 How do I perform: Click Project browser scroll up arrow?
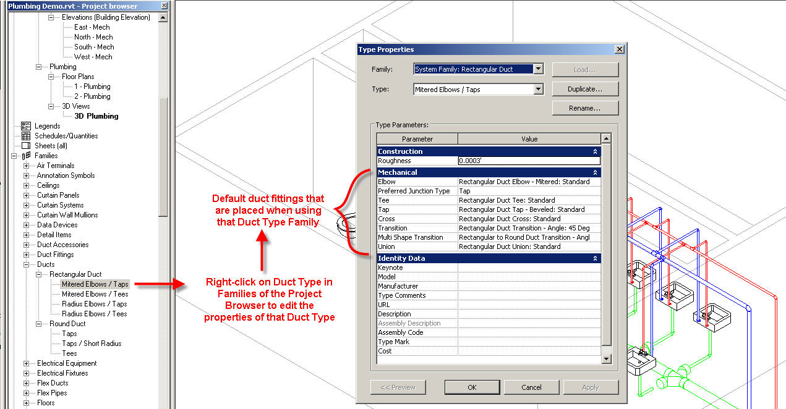point(163,17)
